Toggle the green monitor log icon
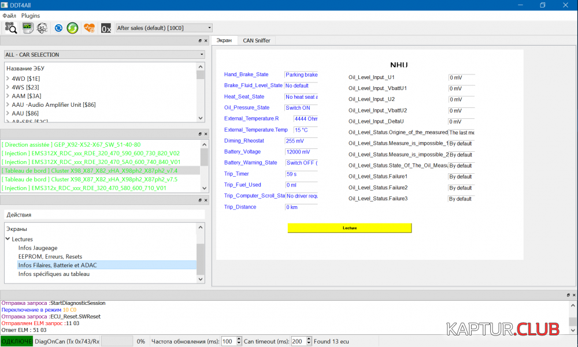 (27, 28)
